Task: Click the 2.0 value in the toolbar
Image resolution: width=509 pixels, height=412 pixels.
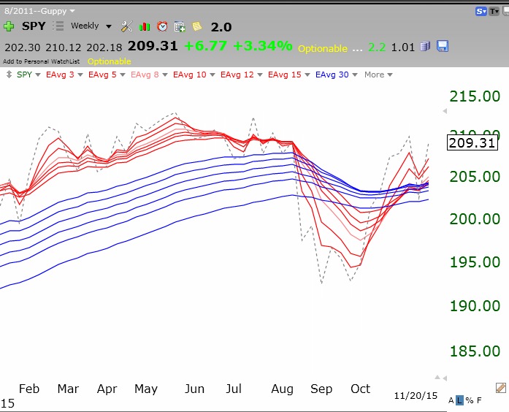Action: coord(221,27)
